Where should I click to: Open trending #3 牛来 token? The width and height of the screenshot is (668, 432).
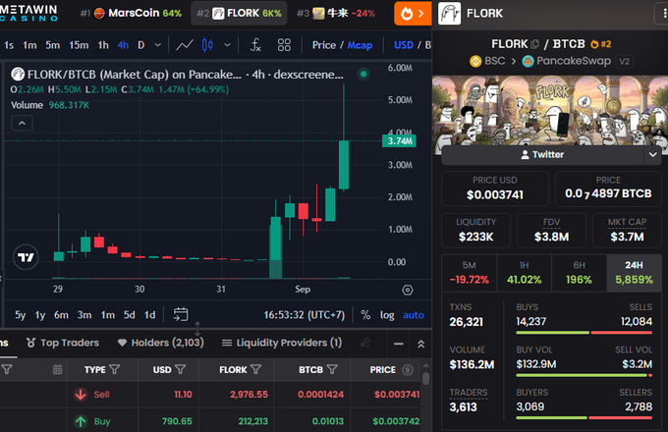click(336, 13)
